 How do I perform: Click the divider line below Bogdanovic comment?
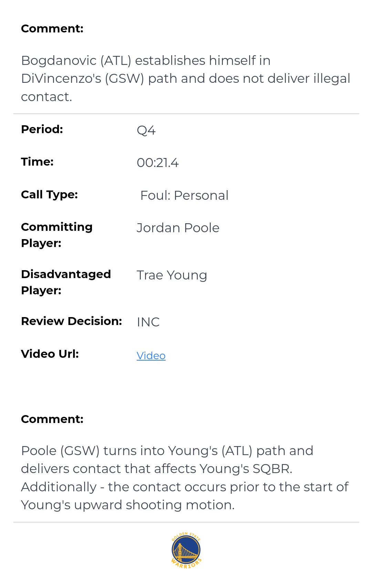click(186, 114)
